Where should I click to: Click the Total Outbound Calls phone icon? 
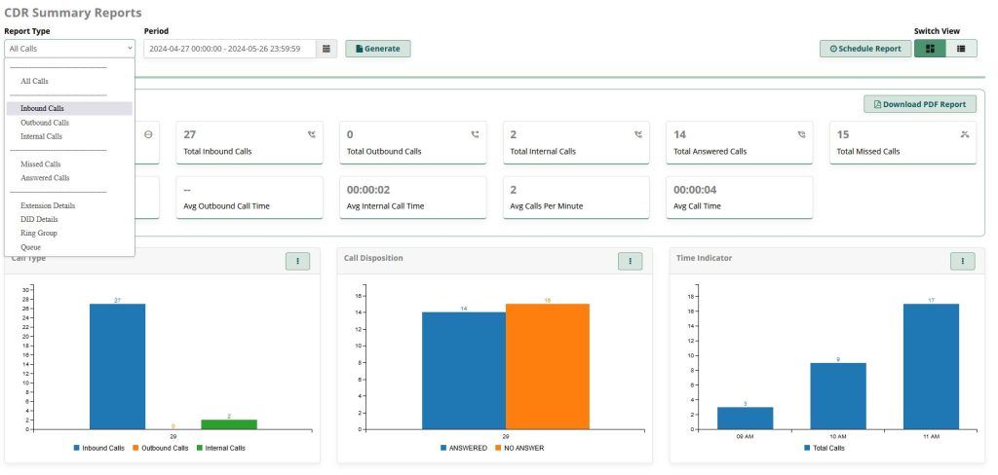(476, 135)
